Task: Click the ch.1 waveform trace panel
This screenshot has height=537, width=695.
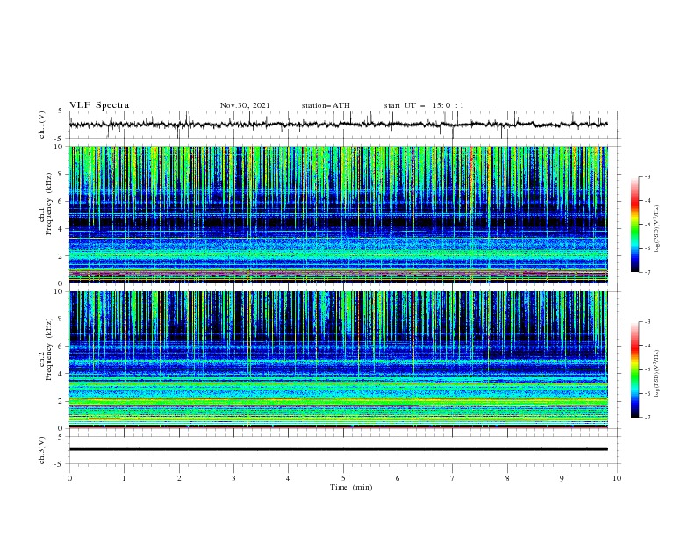Action: pyautogui.click(x=345, y=125)
